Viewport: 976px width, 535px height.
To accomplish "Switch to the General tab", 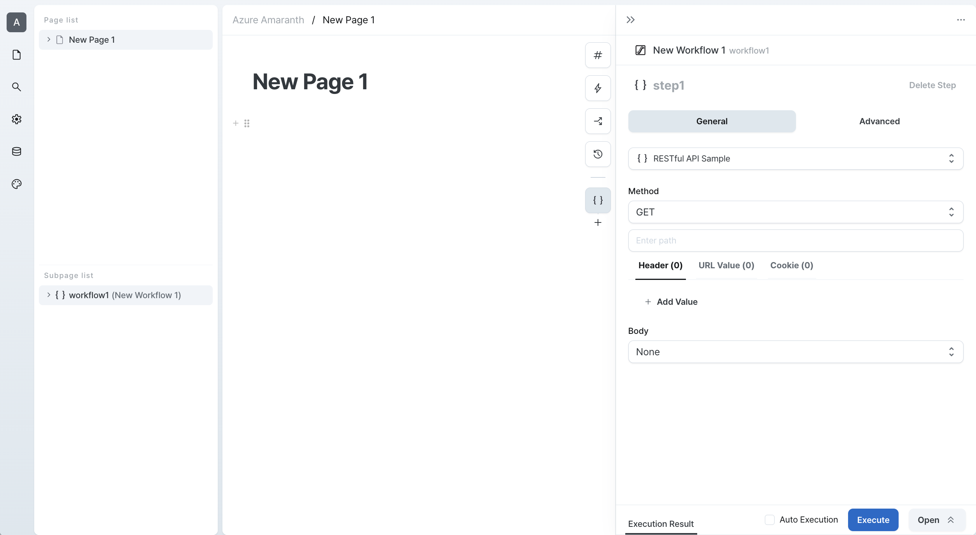I will point(712,121).
